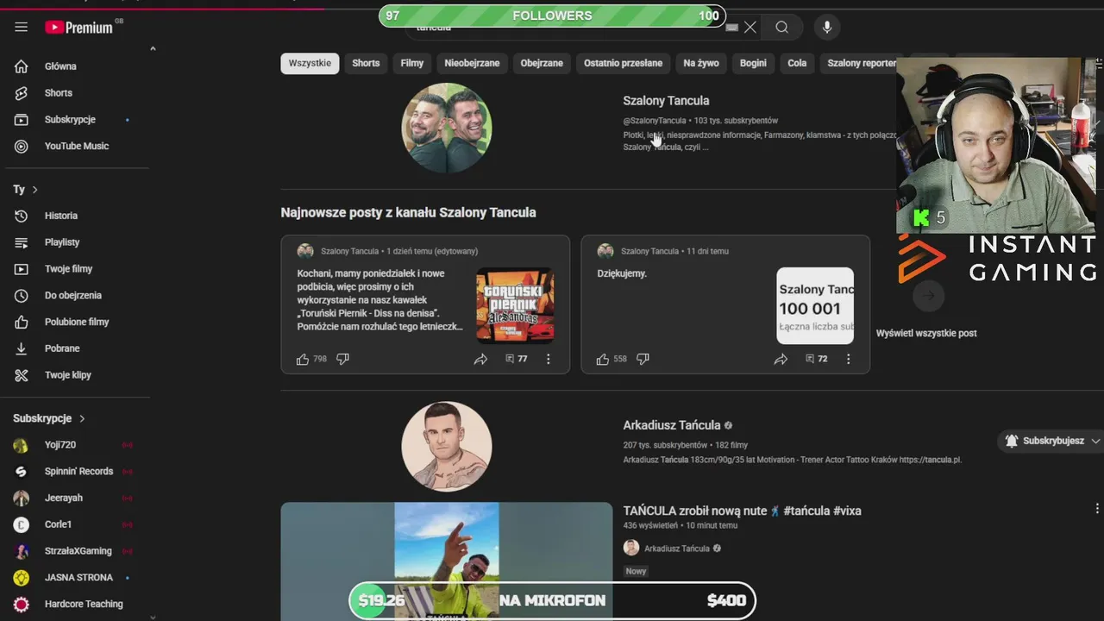Open 77 comments on first post
Screen dimensions: 1104x621
(x=517, y=359)
